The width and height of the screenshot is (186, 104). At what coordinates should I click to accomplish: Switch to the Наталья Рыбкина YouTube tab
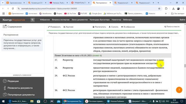[x=59, y=3]
